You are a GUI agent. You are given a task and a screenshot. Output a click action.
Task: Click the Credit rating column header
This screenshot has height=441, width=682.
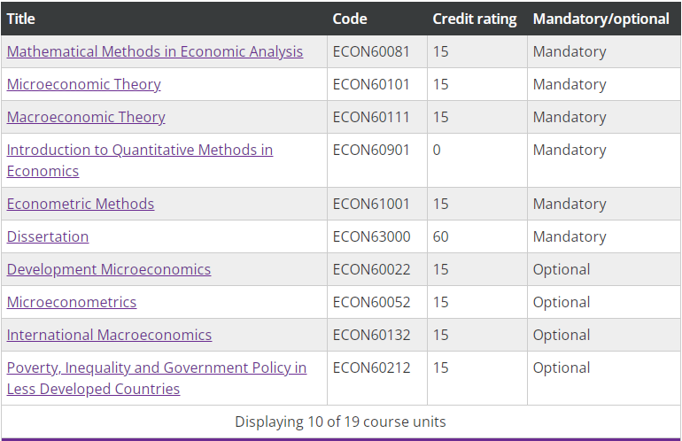(x=475, y=19)
